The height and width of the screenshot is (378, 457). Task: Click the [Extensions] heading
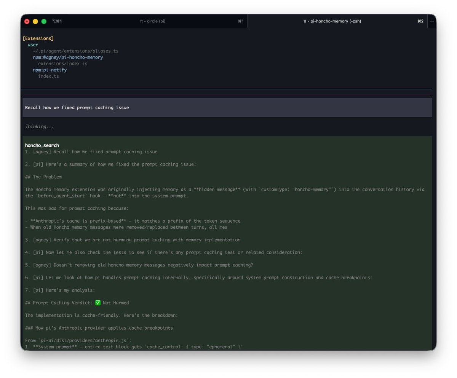38,38
